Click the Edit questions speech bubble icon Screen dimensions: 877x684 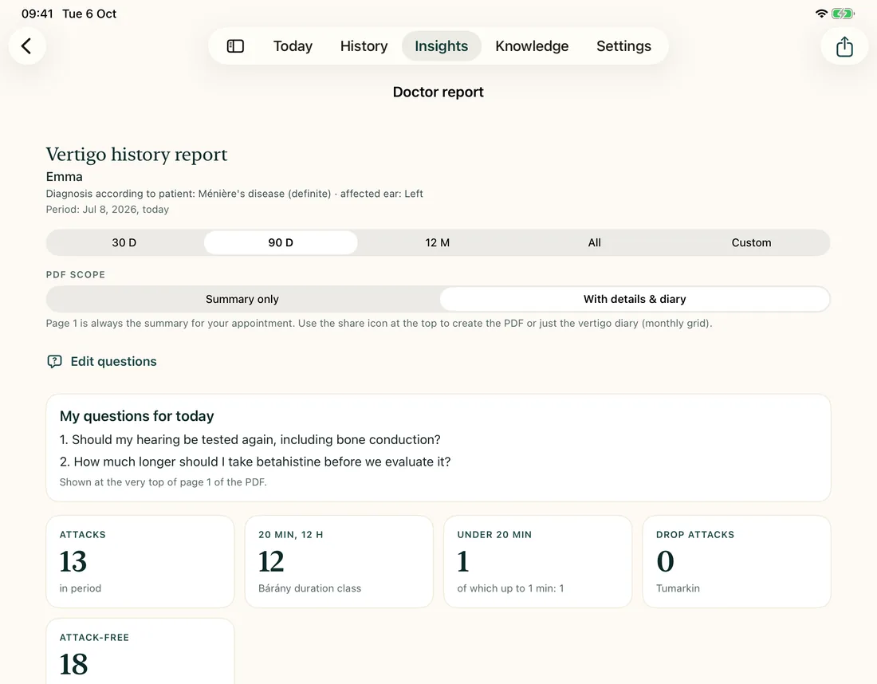(x=54, y=361)
